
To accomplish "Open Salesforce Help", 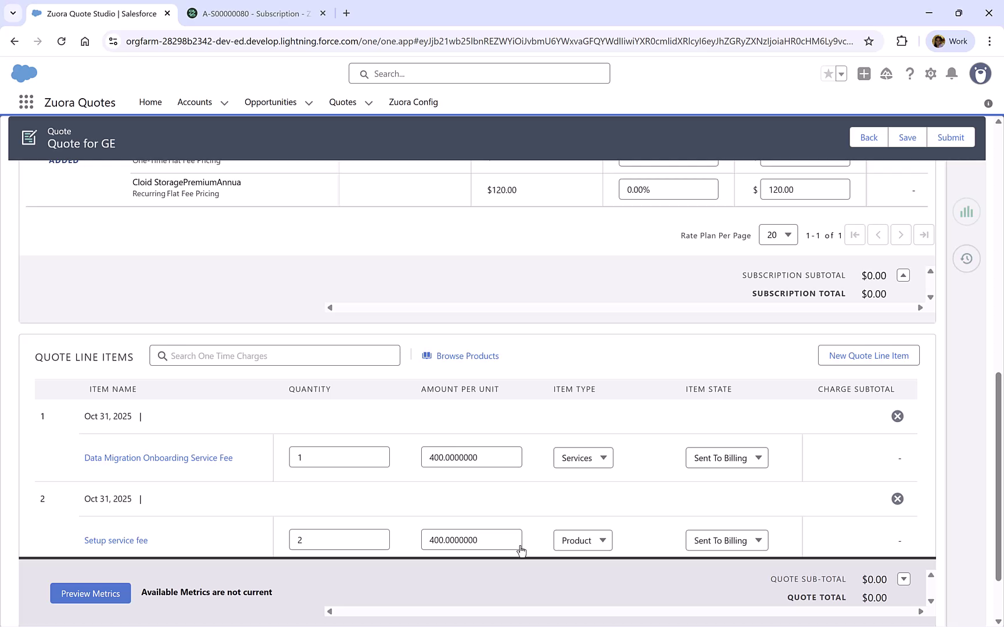I will [x=910, y=74].
